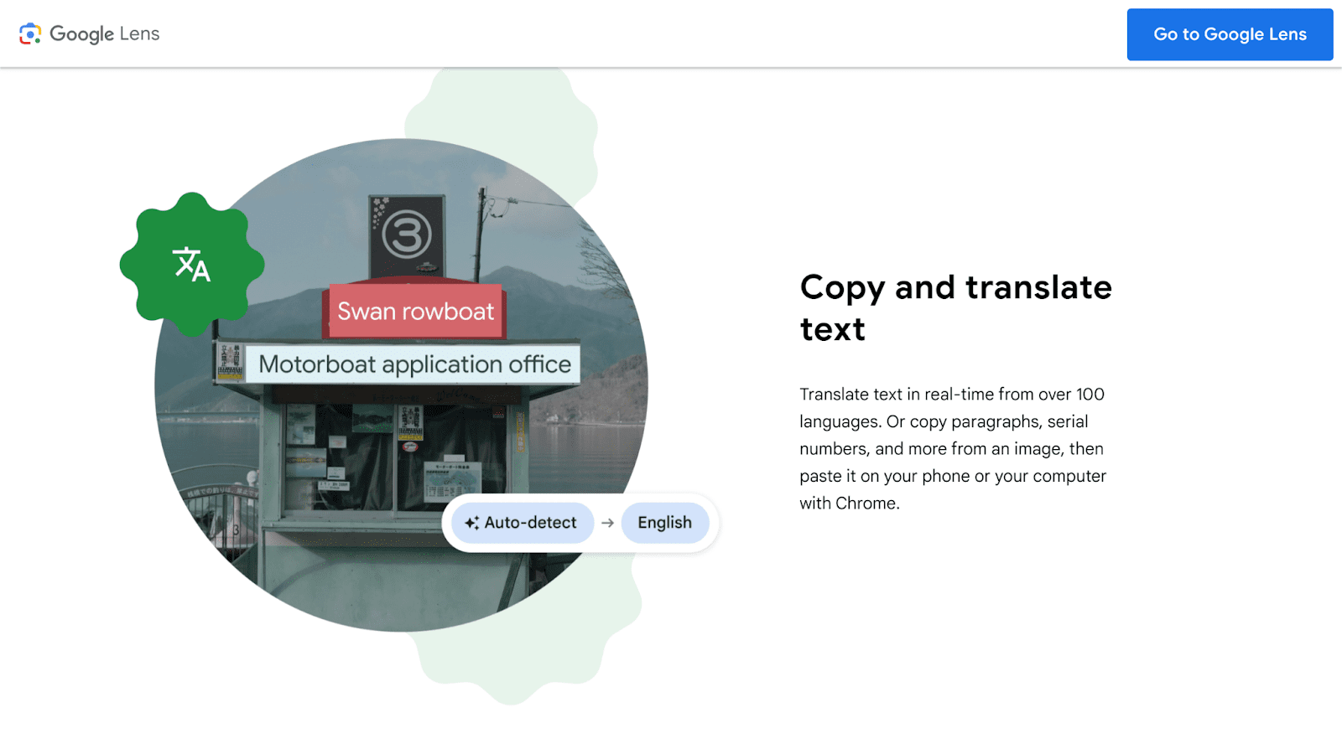Click the green dot of the Lens logo
Viewport: 1342px width, 754px height.
pos(37,40)
